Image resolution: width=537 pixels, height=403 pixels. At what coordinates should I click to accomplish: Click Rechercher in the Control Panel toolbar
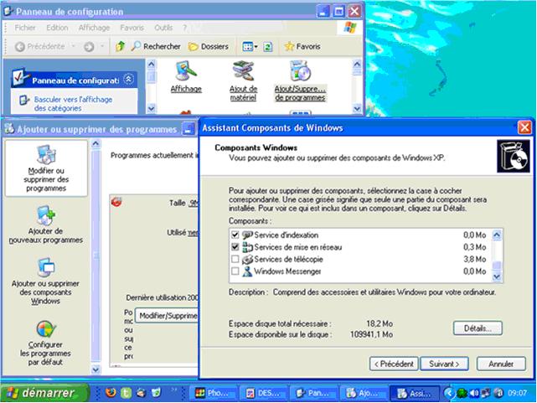[156, 46]
